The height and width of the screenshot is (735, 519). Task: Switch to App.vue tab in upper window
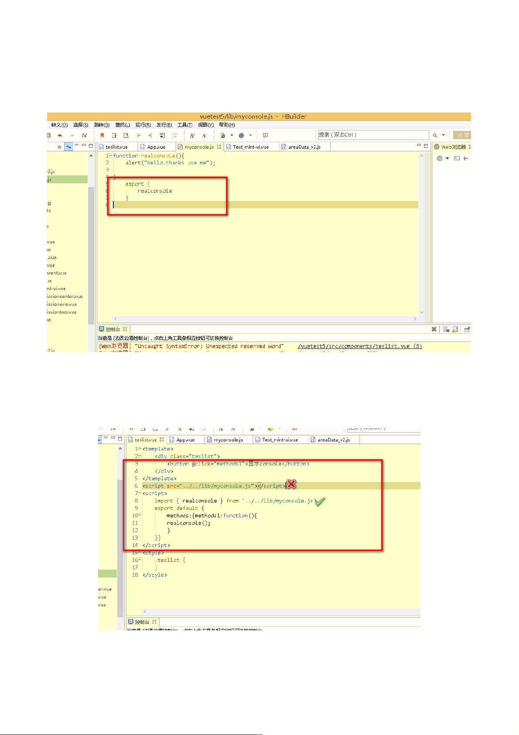(x=156, y=147)
